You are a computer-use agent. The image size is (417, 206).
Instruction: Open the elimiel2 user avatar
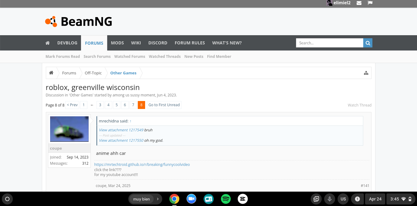click(x=330, y=3)
